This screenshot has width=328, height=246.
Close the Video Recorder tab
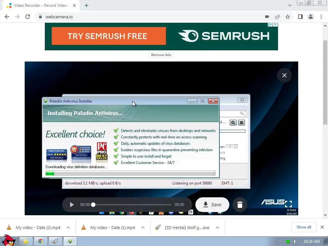(74, 5)
